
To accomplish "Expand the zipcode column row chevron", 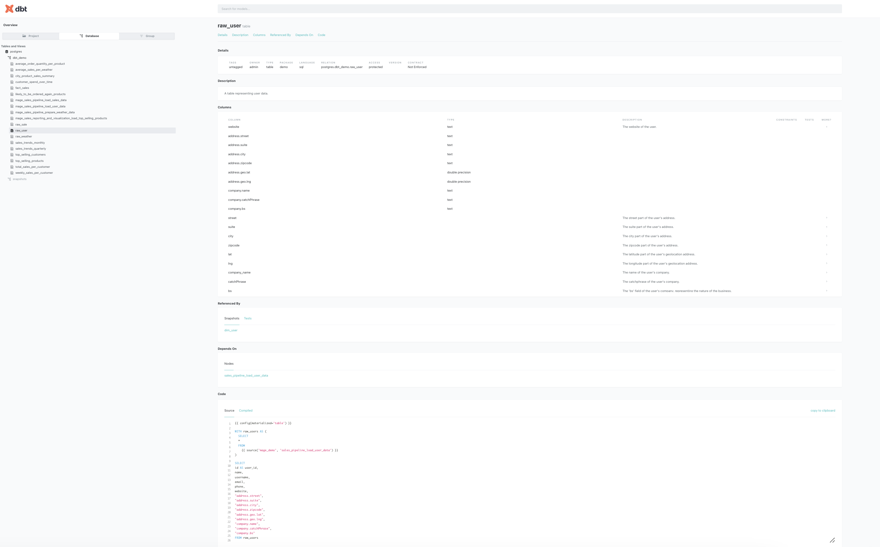I will [x=826, y=245].
